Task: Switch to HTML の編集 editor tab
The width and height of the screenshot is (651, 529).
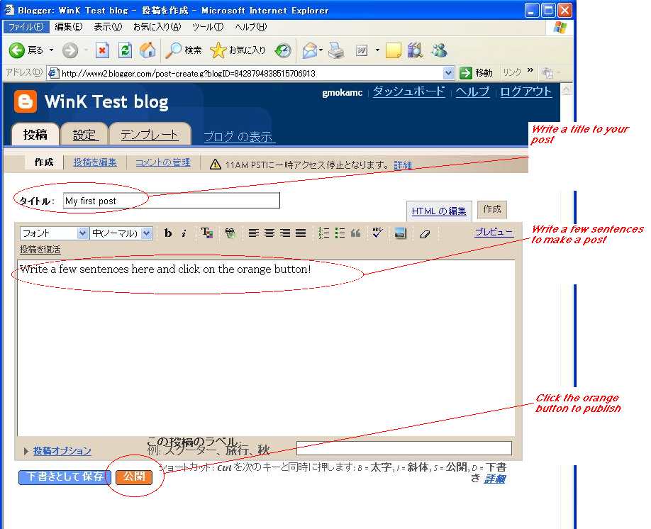Action: pos(439,211)
